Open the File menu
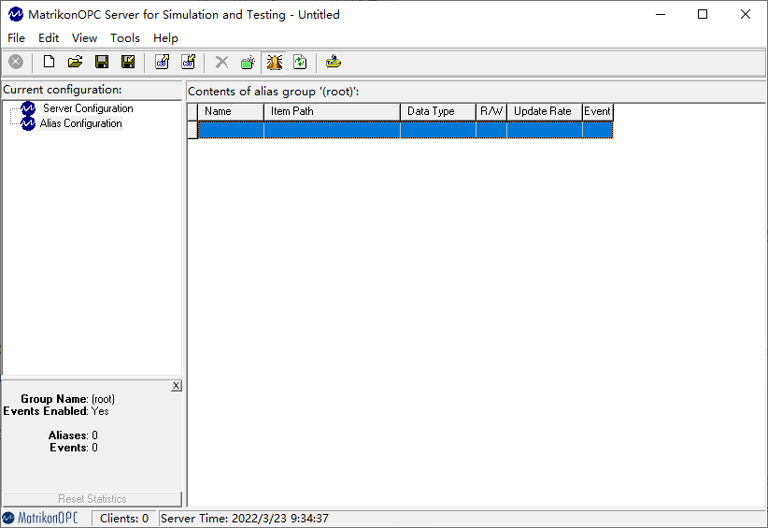This screenshot has width=768, height=528. click(x=16, y=38)
